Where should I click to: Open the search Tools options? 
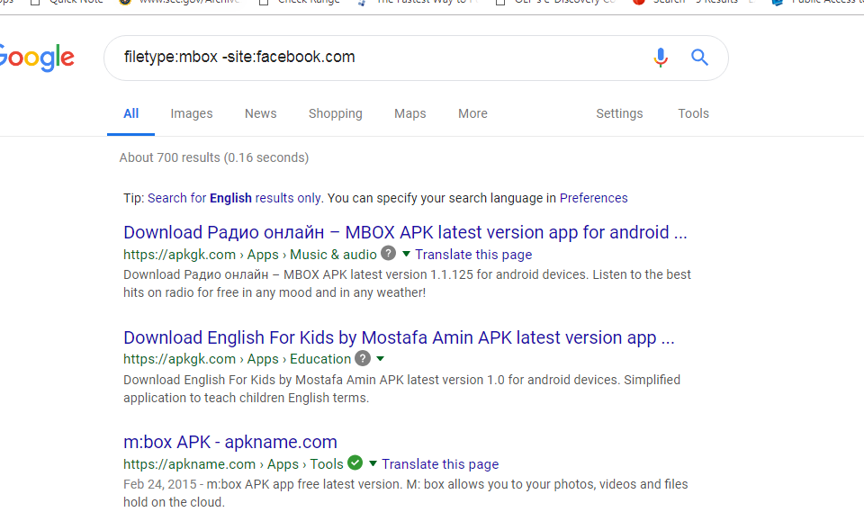coord(693,113)
